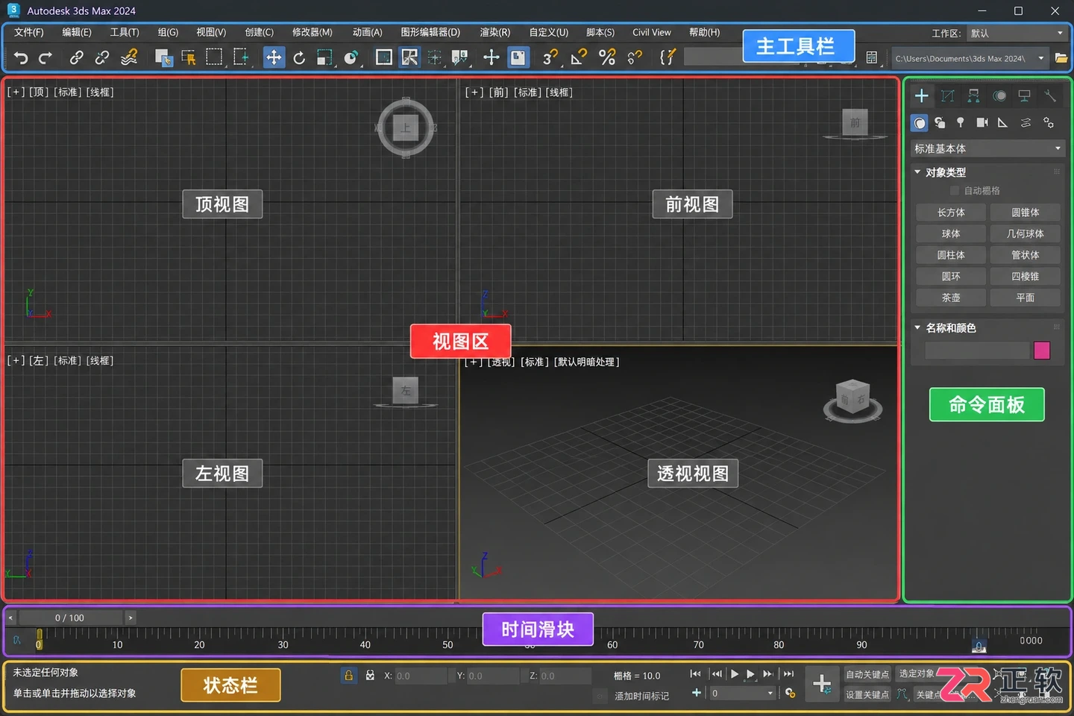Image resolution: width=1074 pixels, height=716 pixels.
Task: Open the Hierarchy panel tab
Action: pos(973,95)
